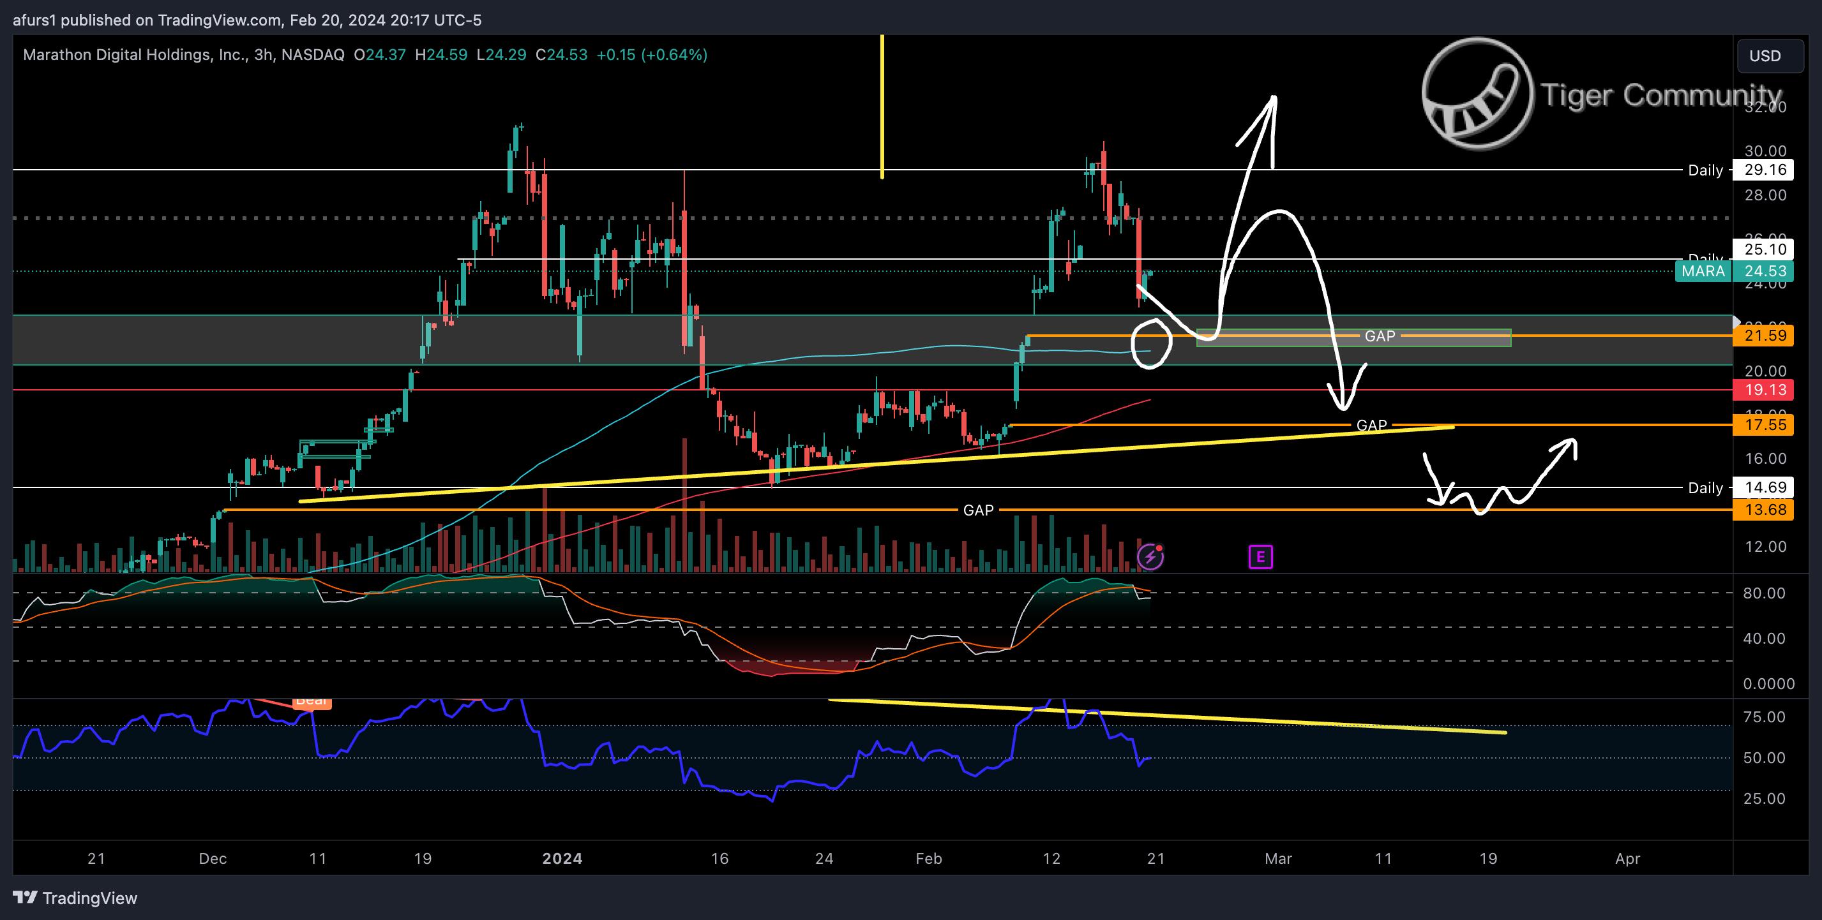Click the orange 17.55 price label
The height and width of the screenshot is (920, 1822).
pyautogui.click(x=1765, y=425)
